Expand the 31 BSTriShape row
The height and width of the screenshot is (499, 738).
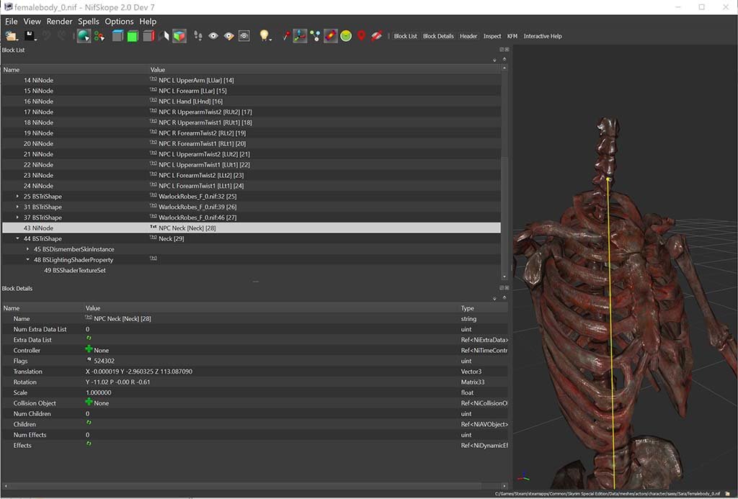pyautogui.click(x=17, y=207)
